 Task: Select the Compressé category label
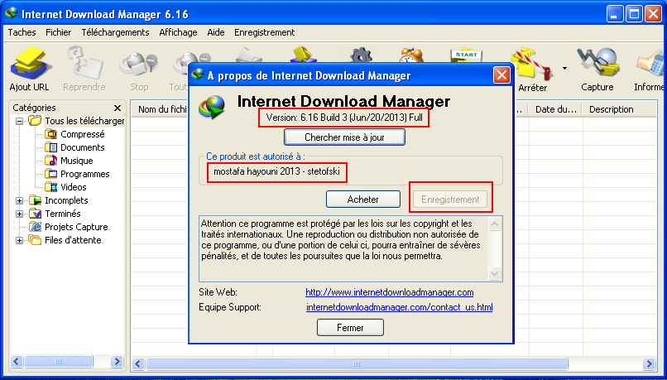tap(83, 134)
